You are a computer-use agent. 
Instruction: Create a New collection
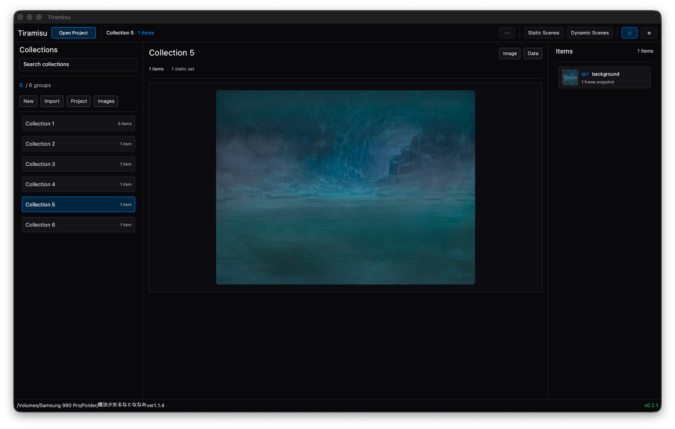point(28,101)
